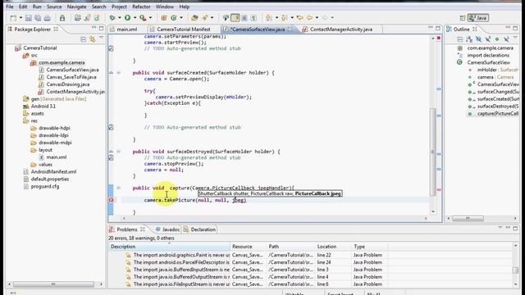Toggle block selection mode in toolbar
The height and width of the screenshot is (295, 525).
click(x=244, y=18)
